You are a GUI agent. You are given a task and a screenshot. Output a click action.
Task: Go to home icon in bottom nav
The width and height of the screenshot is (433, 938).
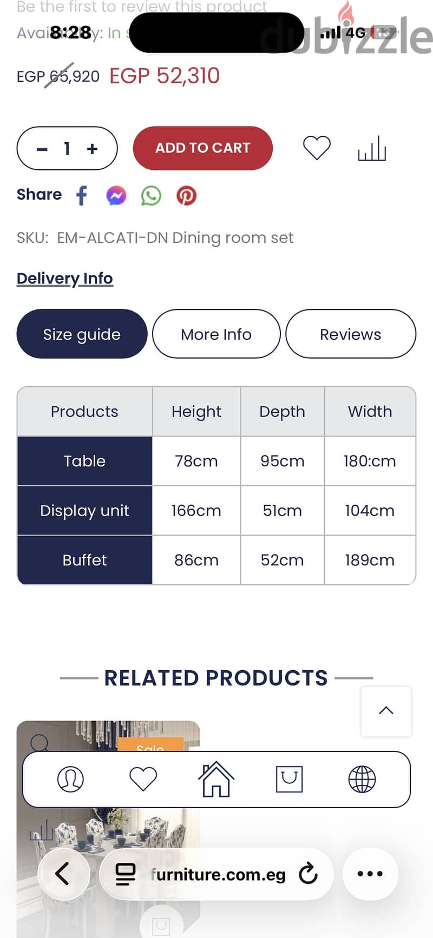pos(216,779)
